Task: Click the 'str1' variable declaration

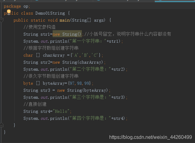Action: coord(45,34)
